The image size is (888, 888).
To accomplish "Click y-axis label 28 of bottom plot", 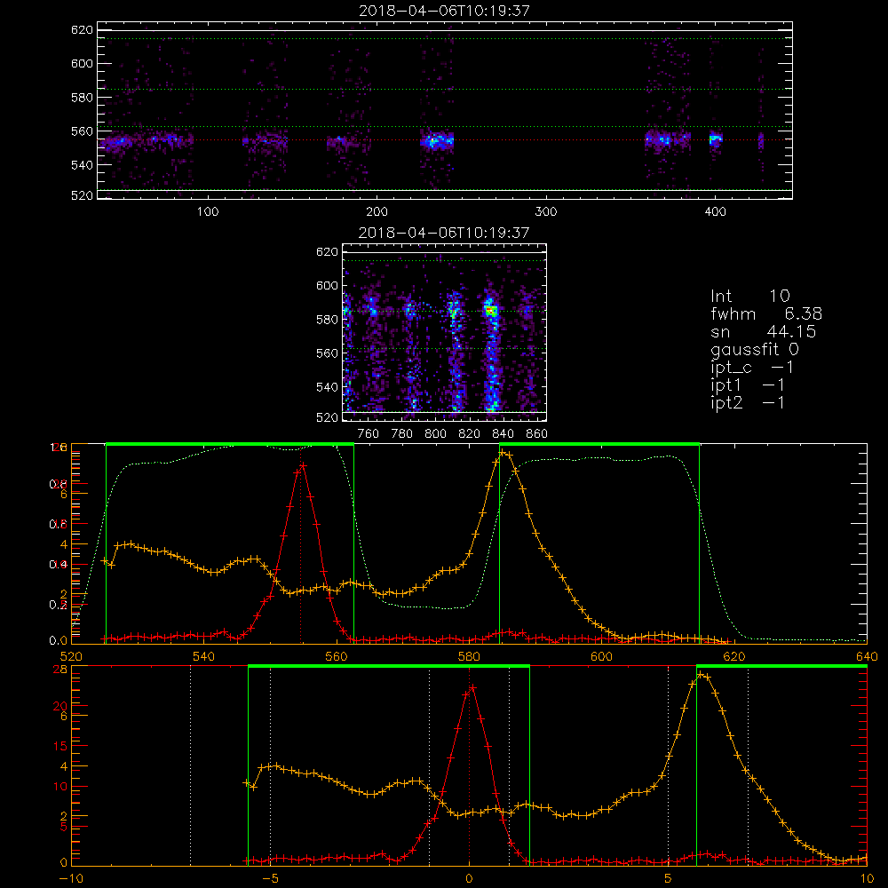I will (60, 669).
